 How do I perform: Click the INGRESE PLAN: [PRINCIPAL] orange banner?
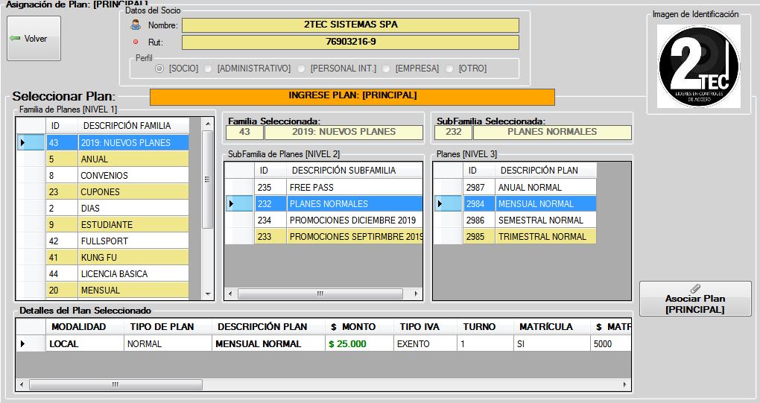click(352, 96)
